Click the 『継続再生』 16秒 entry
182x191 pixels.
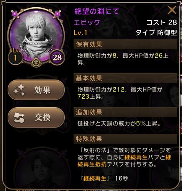point(104,178)
